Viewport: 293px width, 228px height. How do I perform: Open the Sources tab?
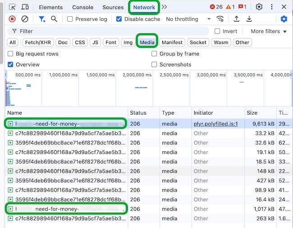click(113, 7)
